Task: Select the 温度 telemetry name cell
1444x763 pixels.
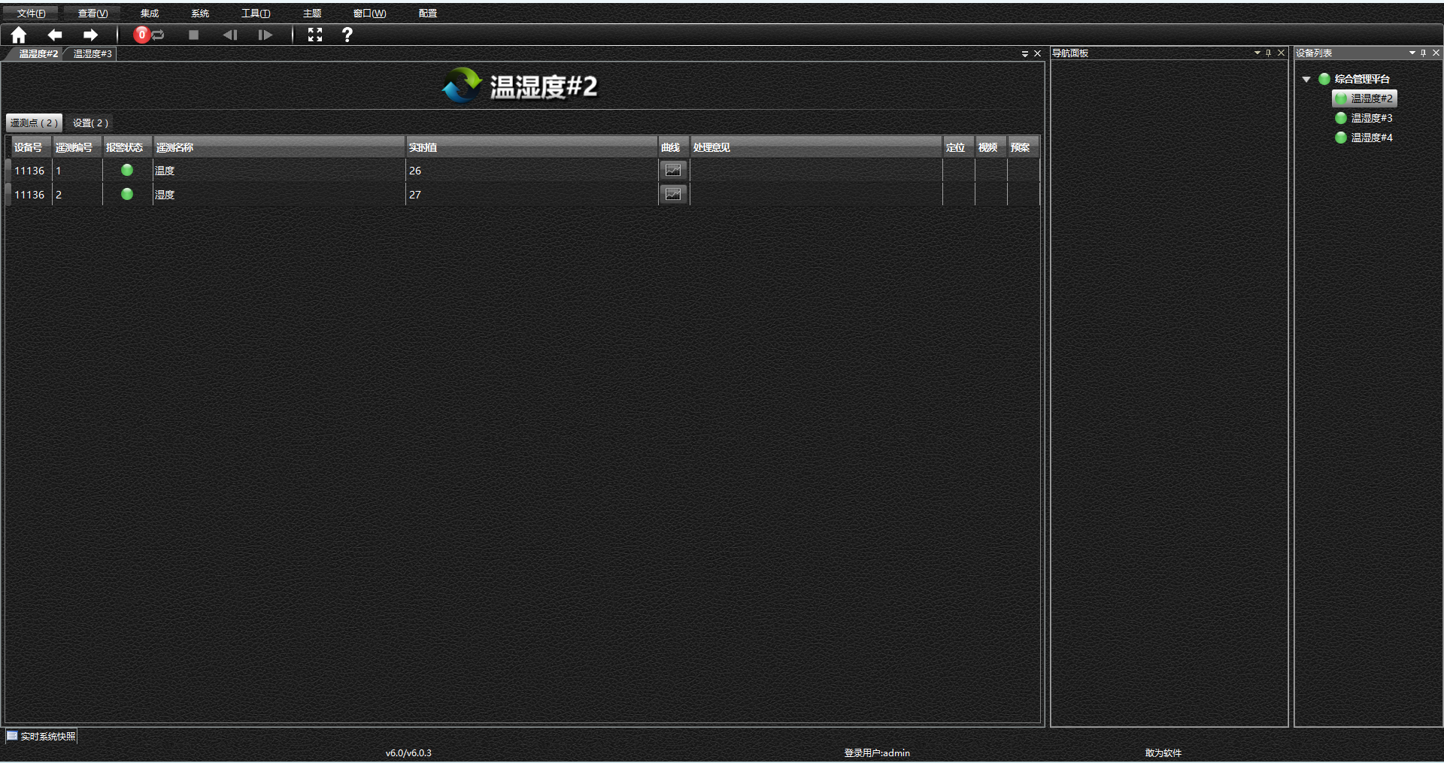Action: pyautogui.click(x=279, y=171)
